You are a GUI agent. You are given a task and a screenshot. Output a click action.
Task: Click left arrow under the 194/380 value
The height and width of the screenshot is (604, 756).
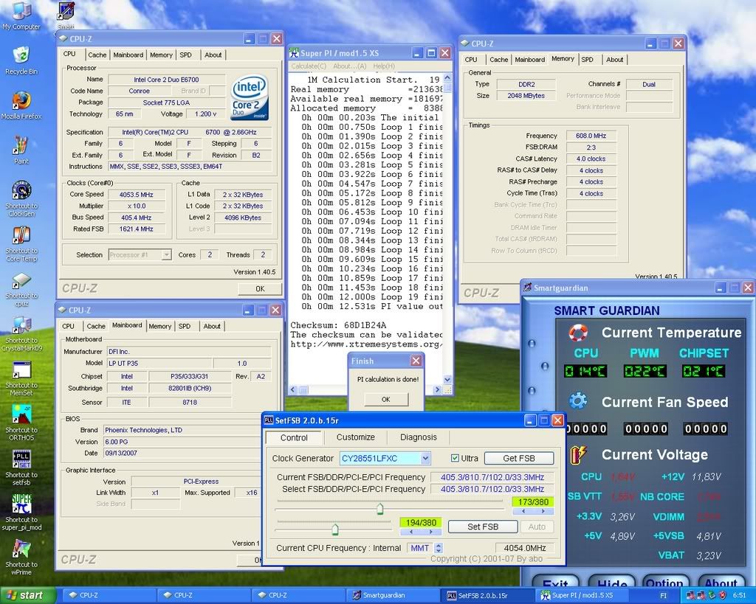pyautogui.click(x=410, y=532)
